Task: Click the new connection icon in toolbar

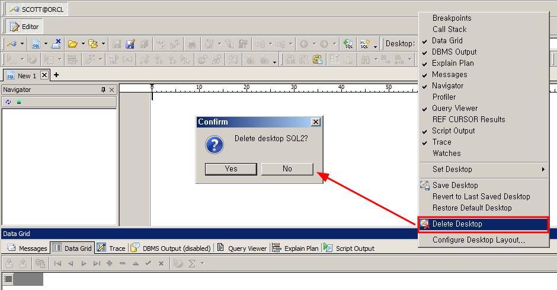Action: (12, 44)
